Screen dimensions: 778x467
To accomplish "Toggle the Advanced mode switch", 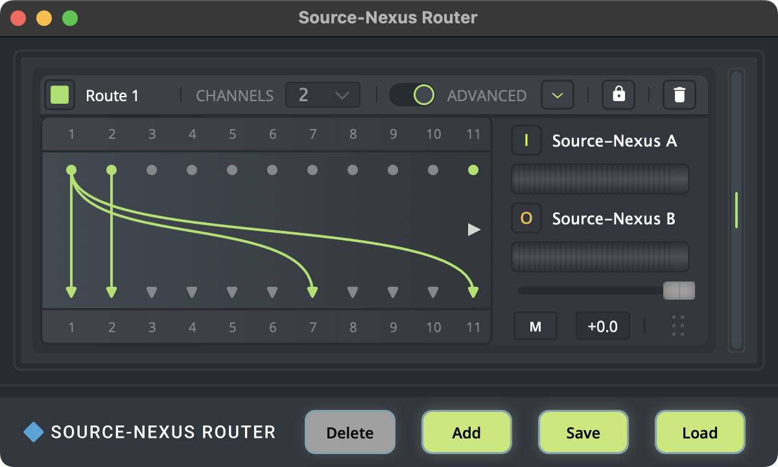I will [412, 95].
